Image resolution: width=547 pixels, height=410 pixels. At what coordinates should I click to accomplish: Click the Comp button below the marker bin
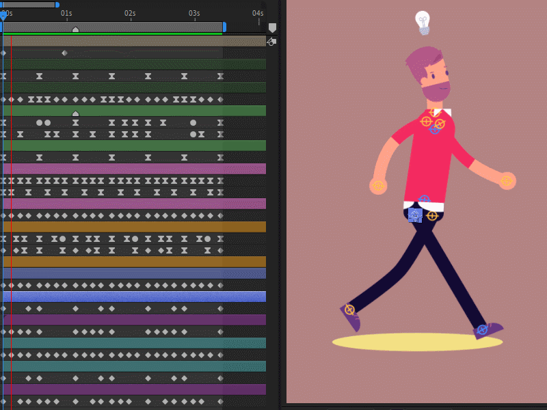[x=271, y=42]
